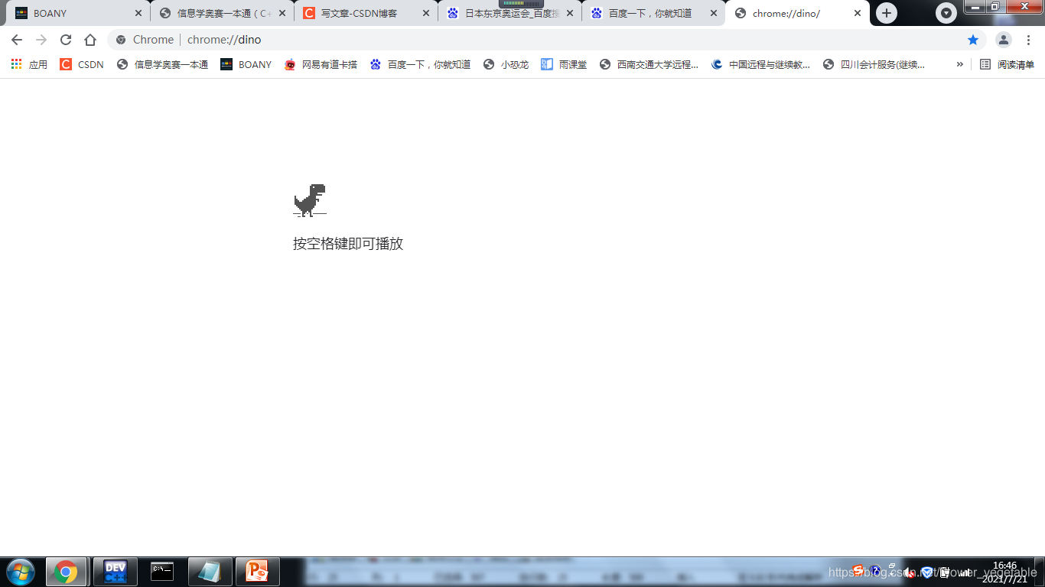The height and width of the screenshot is (587, 1045).
Task: Open the tab search dropdown arrow
Action: pyautogui.click(x=946, y=13)
